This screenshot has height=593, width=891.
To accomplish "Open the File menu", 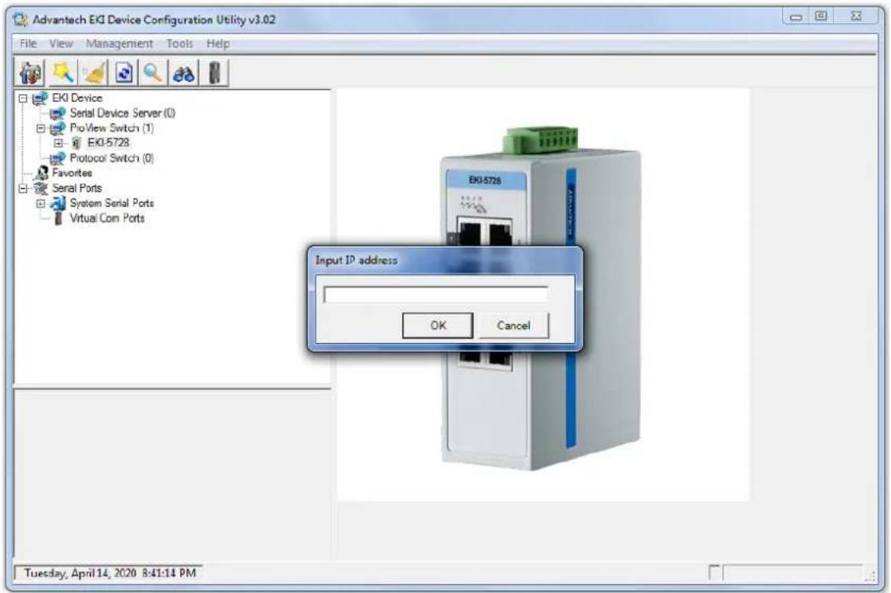I will [28, 44].
